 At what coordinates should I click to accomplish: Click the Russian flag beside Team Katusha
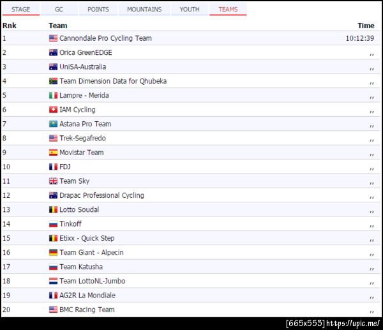tap(53, 267)
